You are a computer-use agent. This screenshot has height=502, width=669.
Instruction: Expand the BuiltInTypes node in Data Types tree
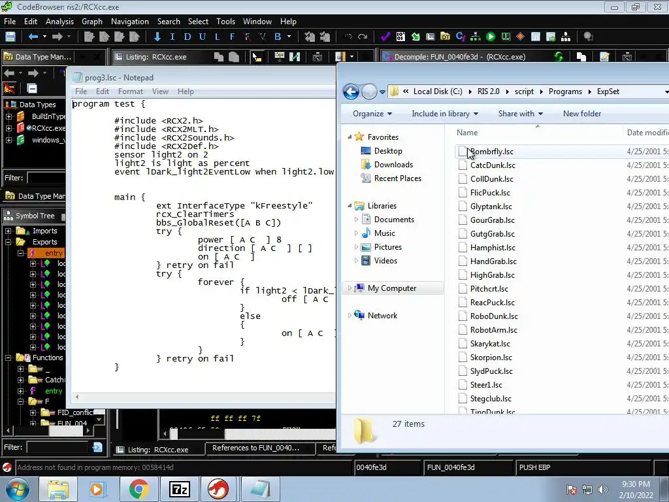(8, 116)
